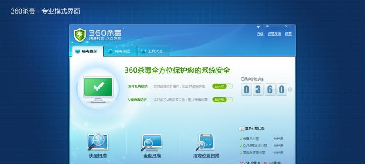Click 已开启 status for QVM启发式引擎
The width and height of the screenshot is (365, 164).
pyautogui.click(x=278, y=146)
